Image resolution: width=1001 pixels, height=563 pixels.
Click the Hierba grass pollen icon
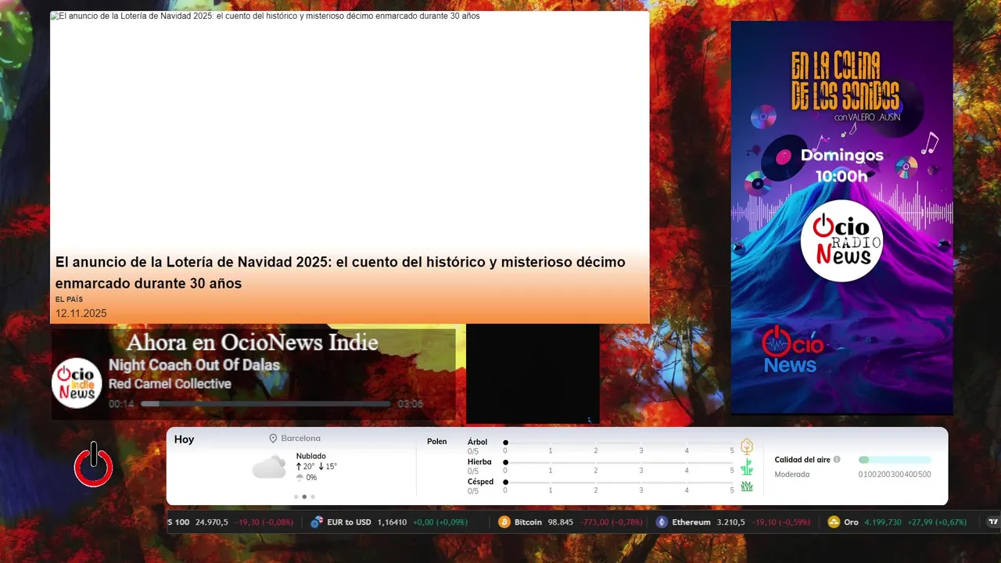click(747, 467)
